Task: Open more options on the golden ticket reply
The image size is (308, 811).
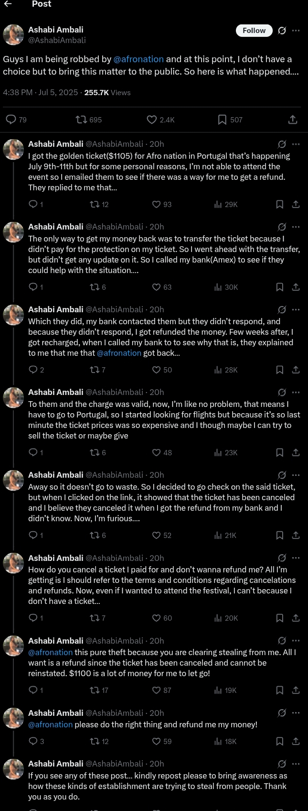Action: click(296, 144)
